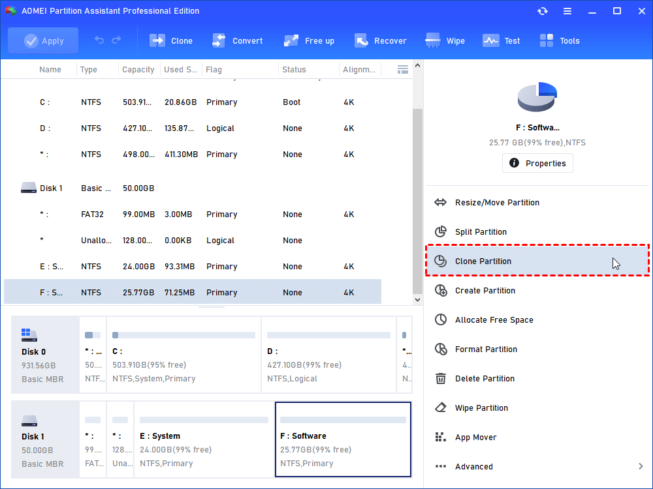Image resolution: width=653 pixels, height=489 pixels.
Task: Undo the last pending operation
Action: click(99, 40)
